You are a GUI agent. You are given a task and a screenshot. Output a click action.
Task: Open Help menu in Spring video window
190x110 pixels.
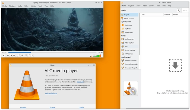pos(52,6)
